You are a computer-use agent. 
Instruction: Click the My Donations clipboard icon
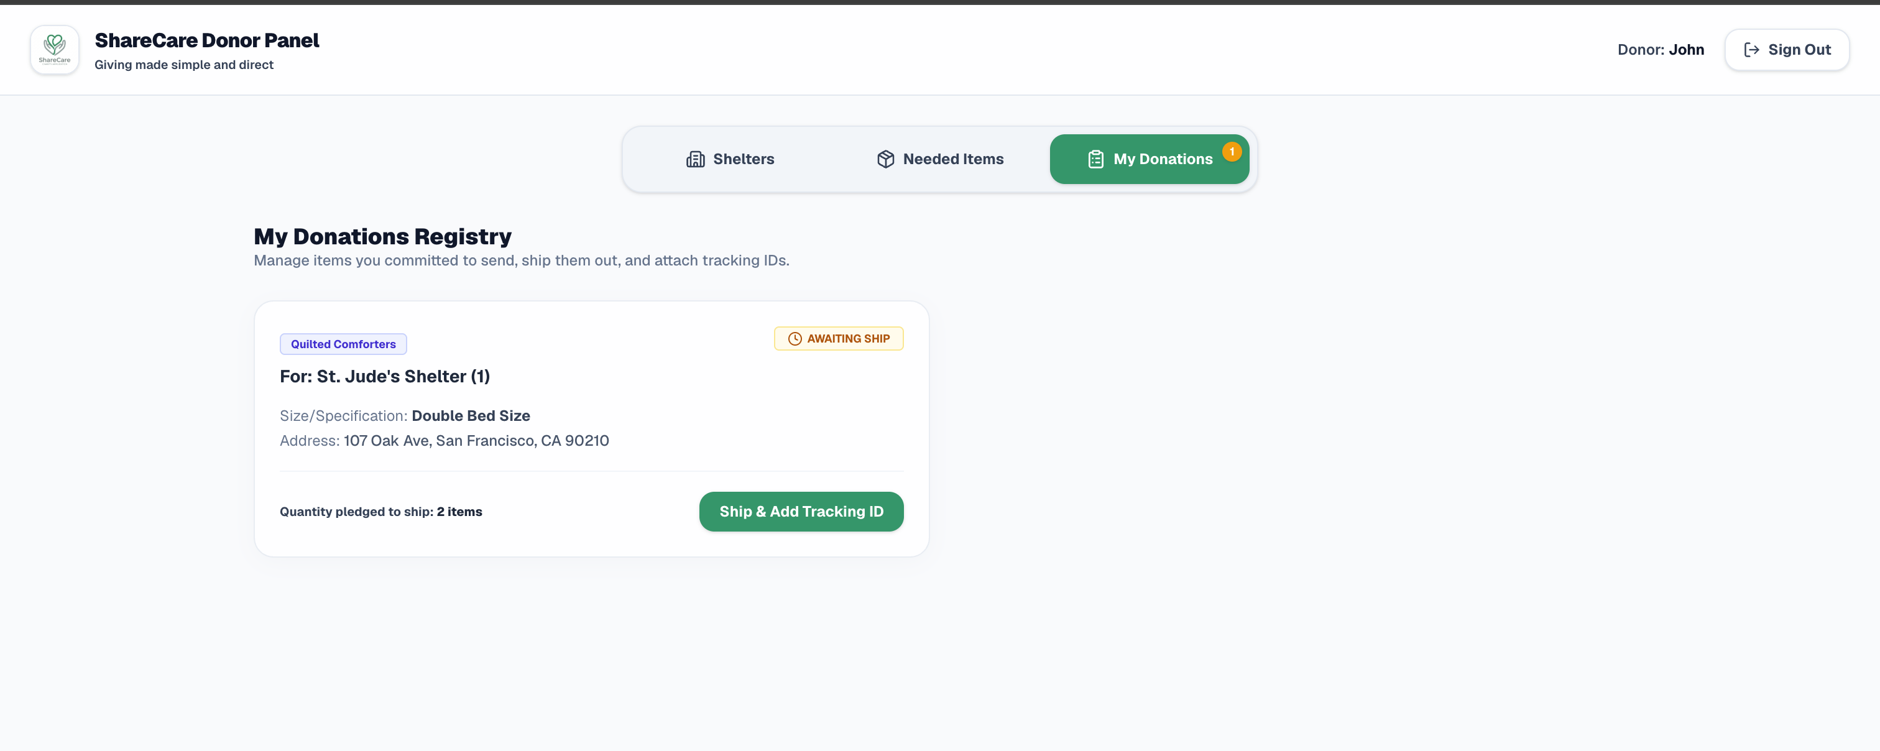[1095, 159]
